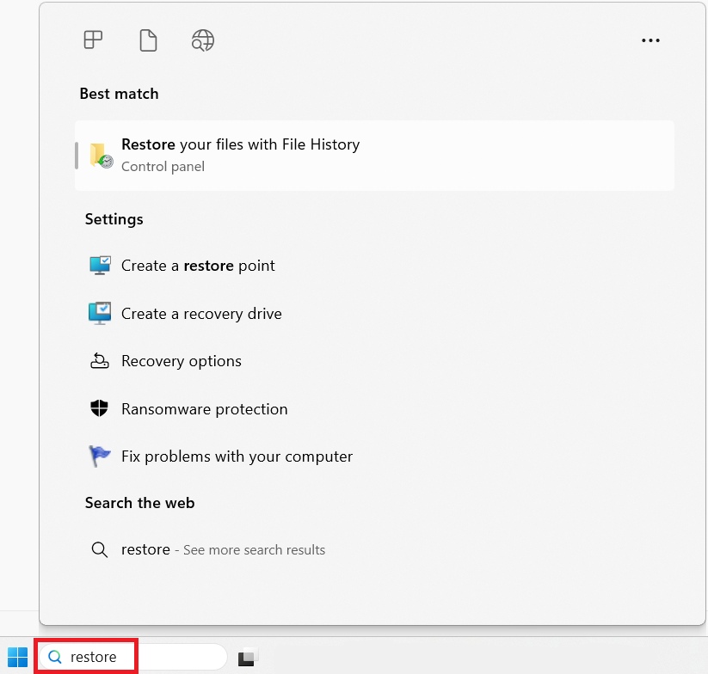
Task: Open Task View from the taskbar
Action: click(x=248, y=656)
